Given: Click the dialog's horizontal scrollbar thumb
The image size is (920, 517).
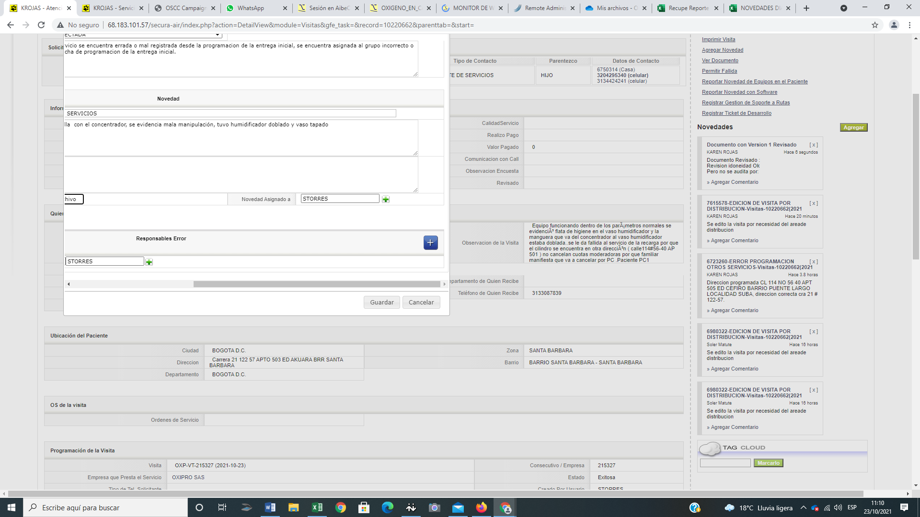Looking at the screenshot, I should point(317,284).
